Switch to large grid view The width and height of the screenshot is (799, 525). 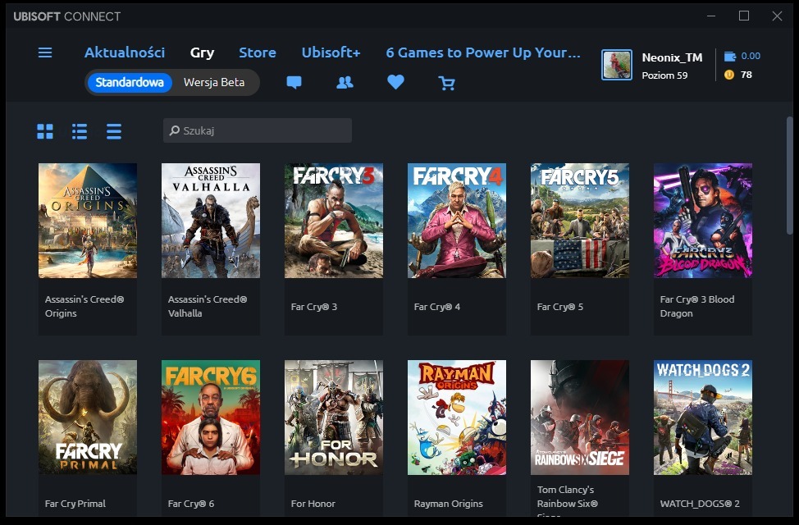coord(45,131)
